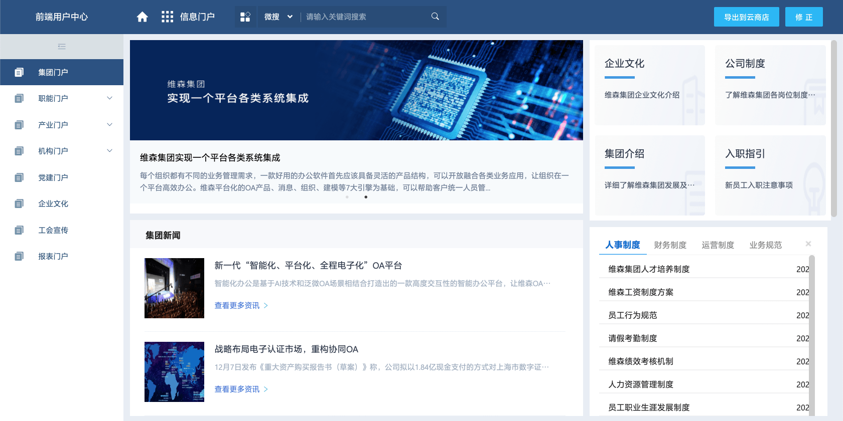
Task: Click the 修正 button
Action: [804, 17]
